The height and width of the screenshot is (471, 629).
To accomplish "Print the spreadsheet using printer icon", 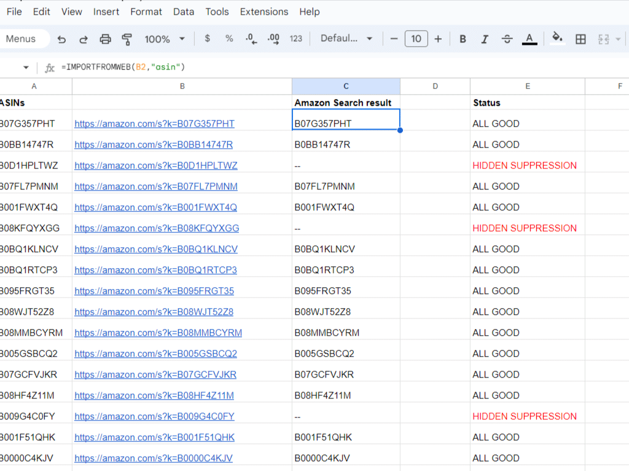I will (x=106, y=39).
